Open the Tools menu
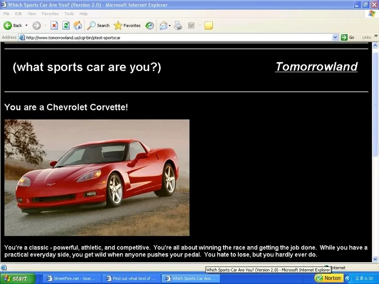This screenshot has width=379, height=284. [69, 14]
